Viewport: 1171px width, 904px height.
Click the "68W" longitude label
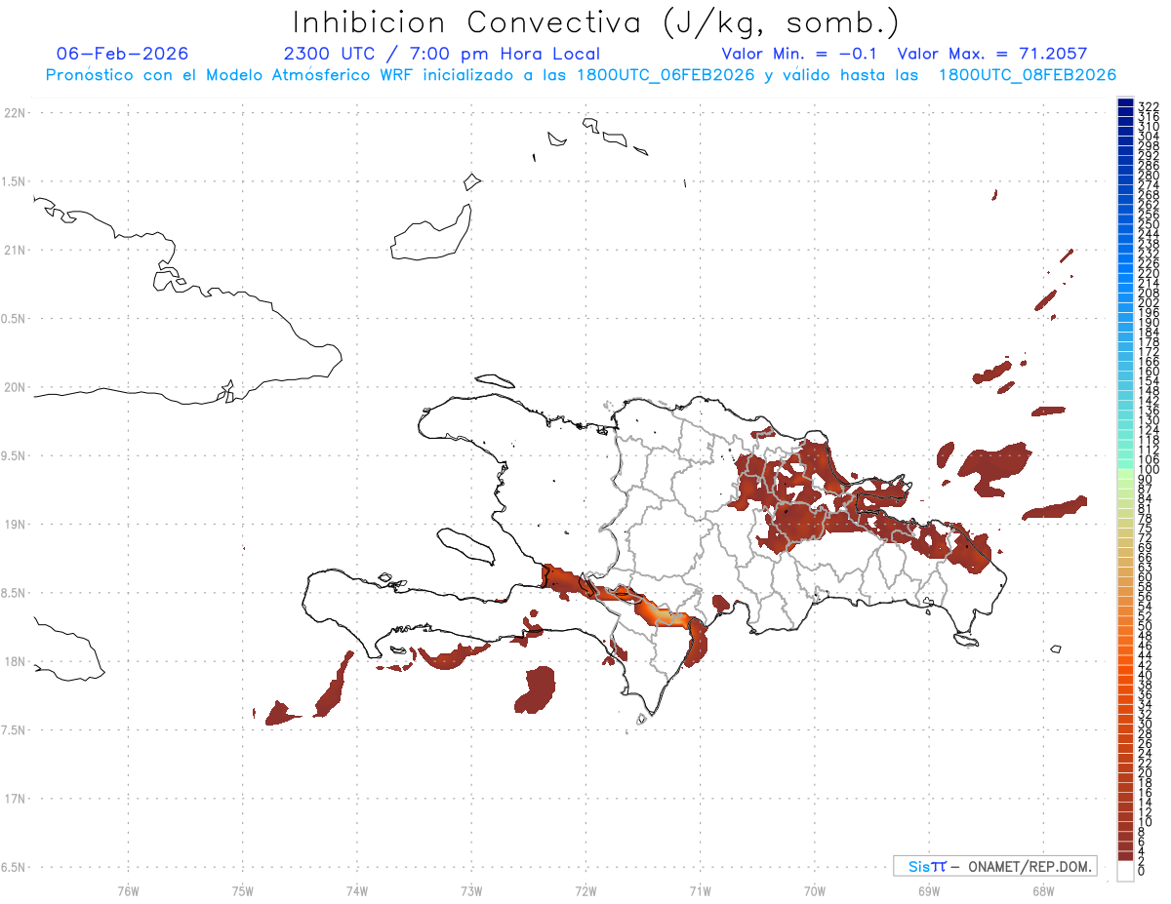tap(1043, 890)
